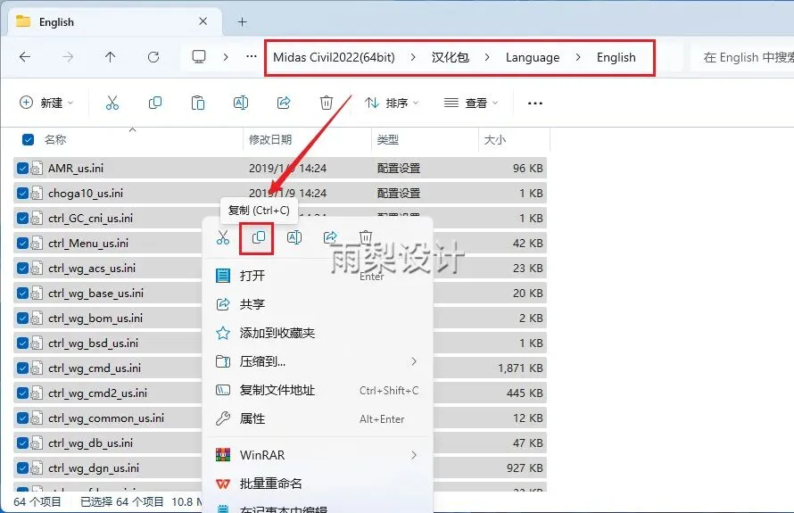
Task: Uncheck the choga10_us.ini checkbox
Action: pos(22,193)
